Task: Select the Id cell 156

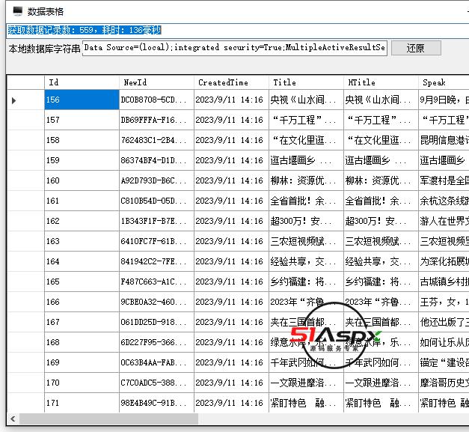Action: point(82,100)
